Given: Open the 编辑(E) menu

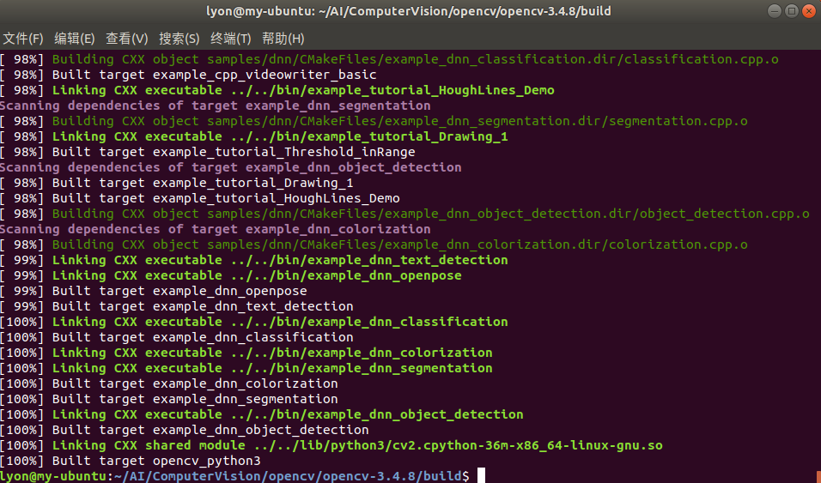Looking at the screenshot, I should 75,39.
